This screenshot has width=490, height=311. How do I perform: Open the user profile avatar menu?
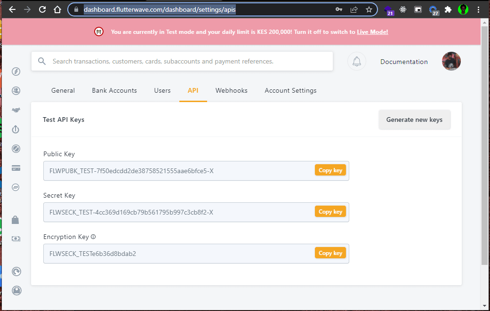point(451,61)
